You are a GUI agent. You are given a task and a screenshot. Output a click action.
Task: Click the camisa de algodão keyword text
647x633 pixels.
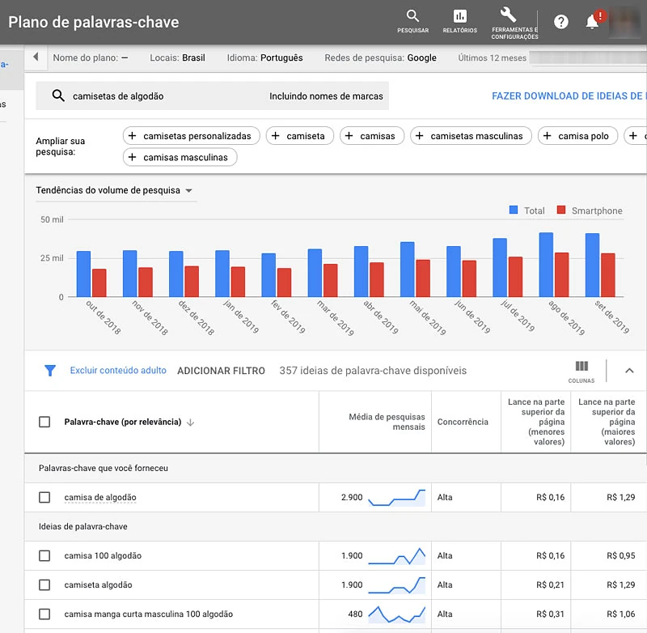click(100, 497)
